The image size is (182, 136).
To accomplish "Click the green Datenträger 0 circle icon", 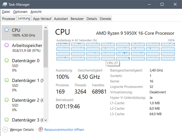I will pos(7,60).
